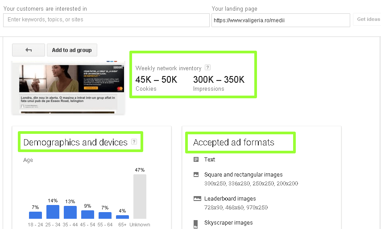Click help icon beside Demographics and devices
Screen dimensions: 381x229
[x=134, y=141]
